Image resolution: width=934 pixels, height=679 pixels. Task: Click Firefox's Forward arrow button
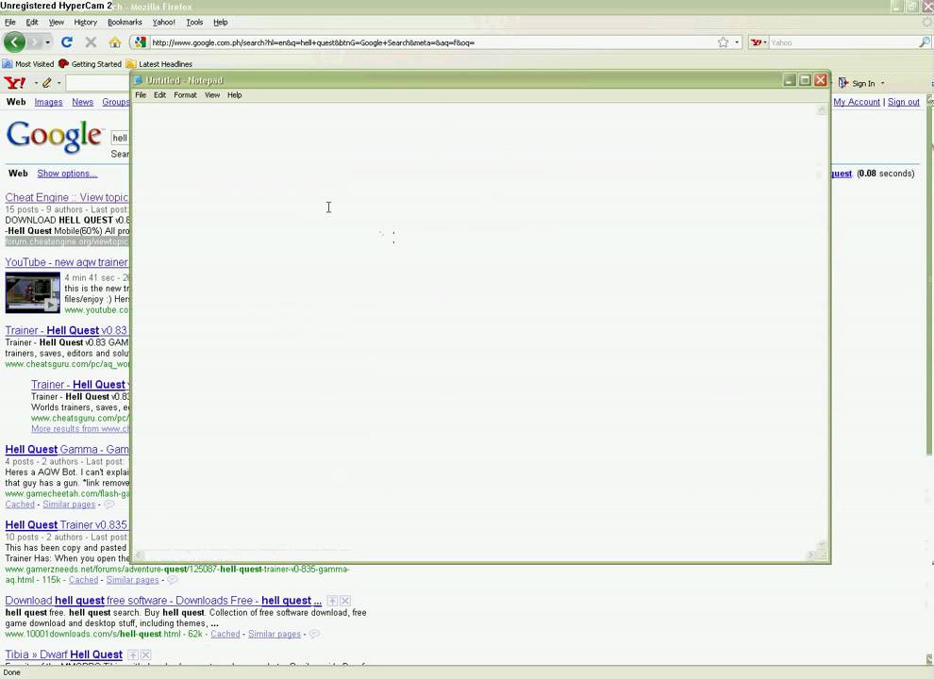pyautogui.click(x=35, y=42)
